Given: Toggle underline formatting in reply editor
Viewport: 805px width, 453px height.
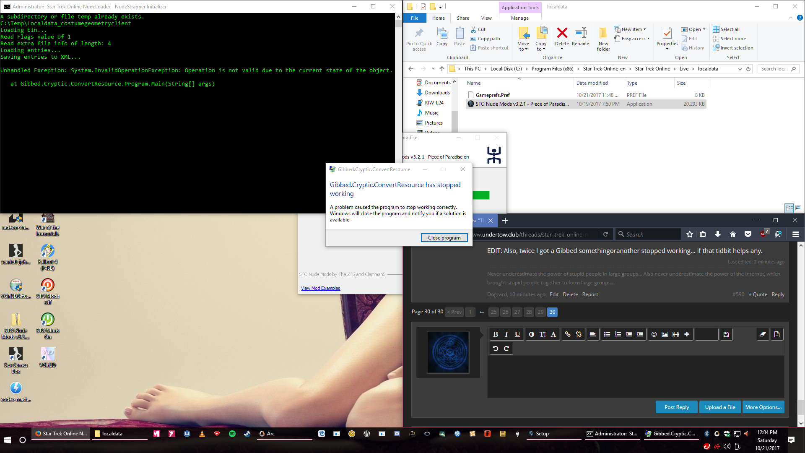Looking at the screenshot, I should [517, 334].
